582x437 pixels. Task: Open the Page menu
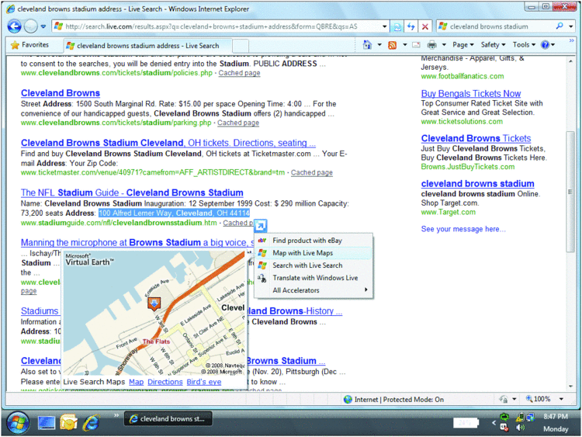pyautogui.click(x=462, y=45)
